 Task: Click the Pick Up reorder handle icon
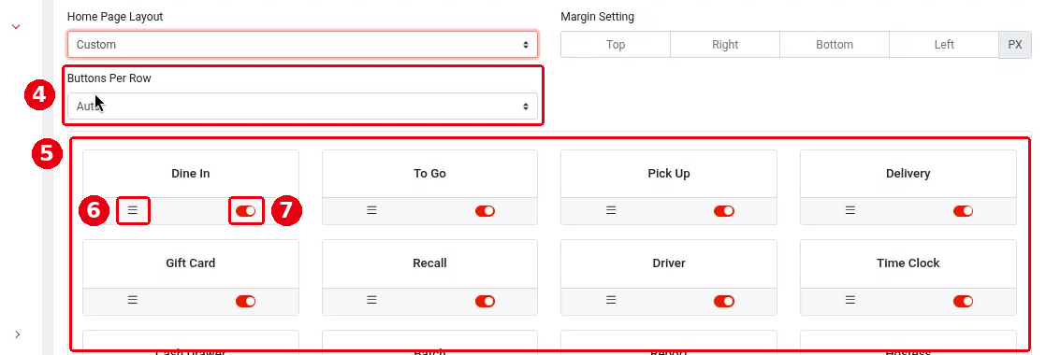point(611,210)
